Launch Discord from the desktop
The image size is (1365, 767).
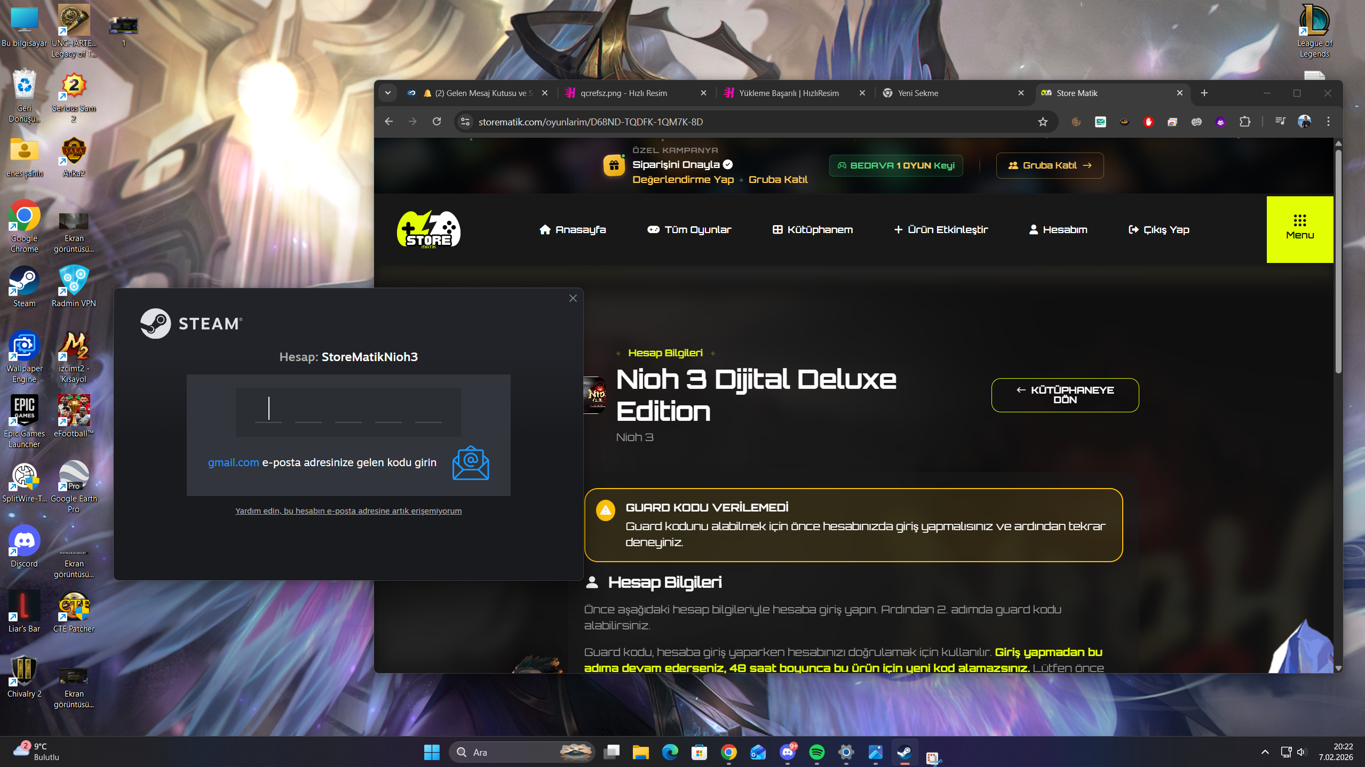(24, 547)
